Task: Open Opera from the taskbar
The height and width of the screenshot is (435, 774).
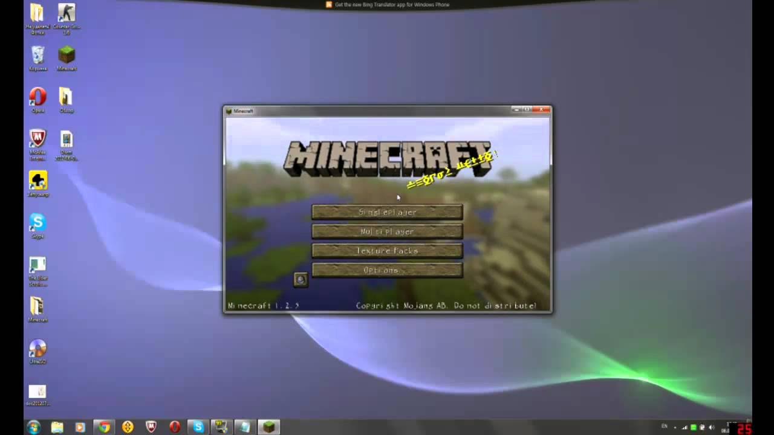Action: point(175,427)
